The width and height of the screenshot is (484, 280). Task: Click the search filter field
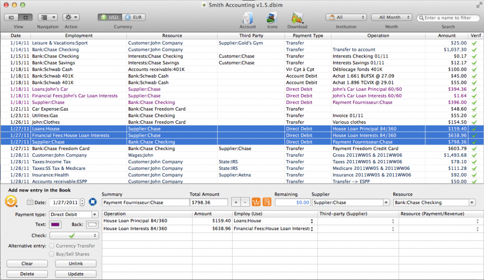coord(448,18)
